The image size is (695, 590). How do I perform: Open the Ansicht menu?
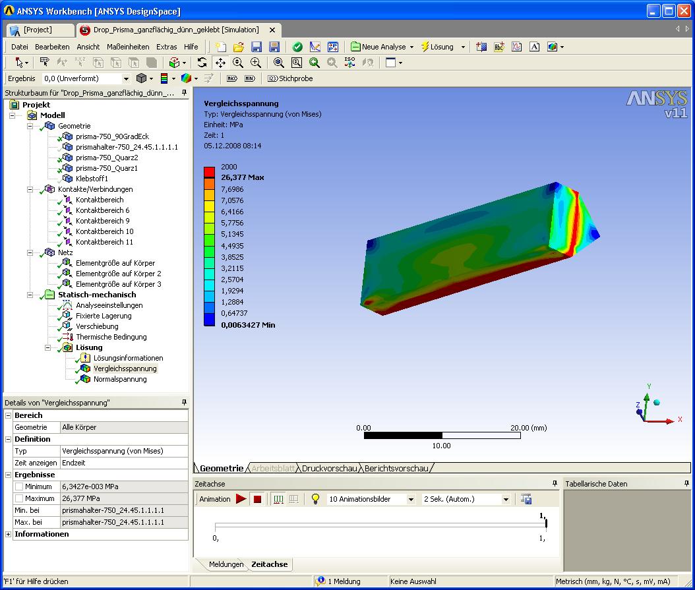pyautogui.click(x=88, y=47)
